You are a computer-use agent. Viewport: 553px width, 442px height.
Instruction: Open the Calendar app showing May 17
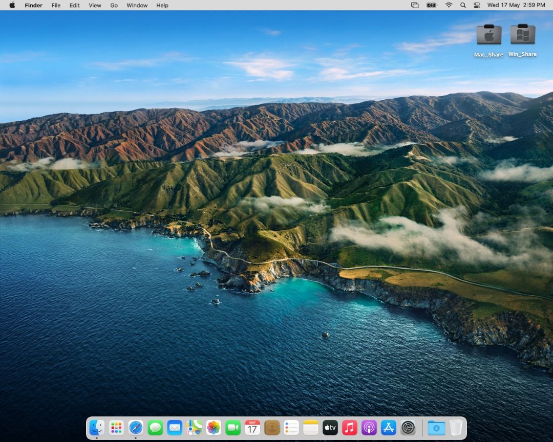(x=252, y=428)
